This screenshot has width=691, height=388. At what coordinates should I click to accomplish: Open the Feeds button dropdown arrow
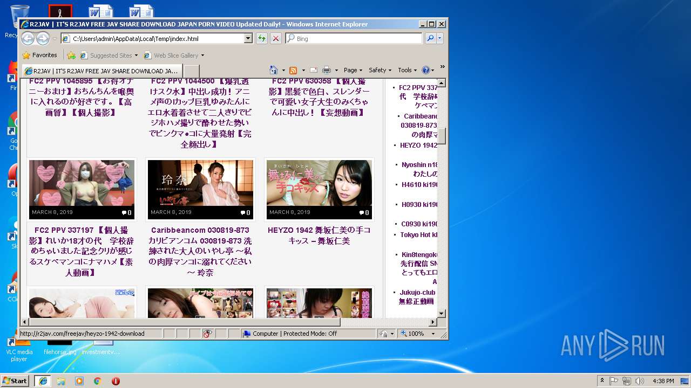coord(303,70)
